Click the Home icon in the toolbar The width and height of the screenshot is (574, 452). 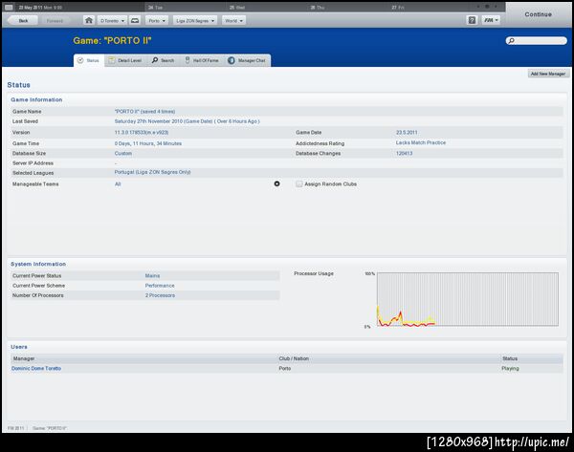point(89,20)
